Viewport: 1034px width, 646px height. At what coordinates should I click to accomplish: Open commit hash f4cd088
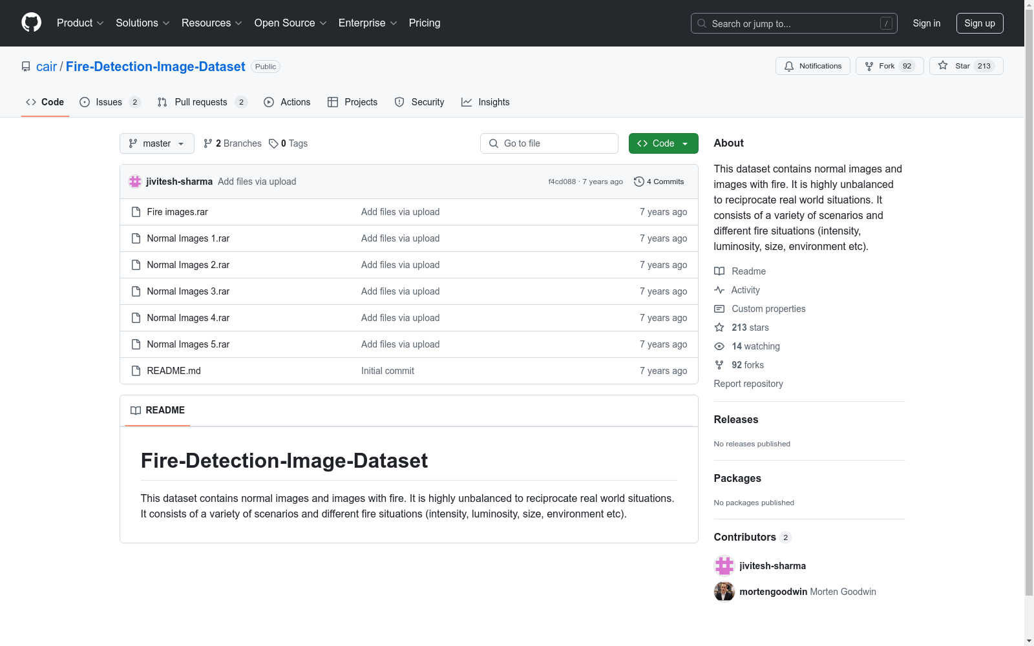coord(562,182)
